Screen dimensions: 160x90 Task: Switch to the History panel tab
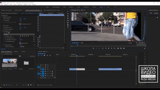(x=23, y=51)
